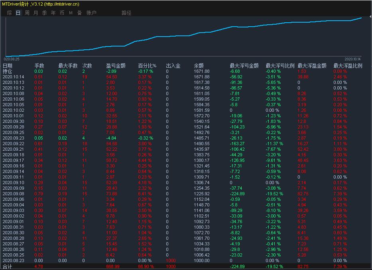
Task: Open the 月 monthly tab
Action: coord(35,13)
